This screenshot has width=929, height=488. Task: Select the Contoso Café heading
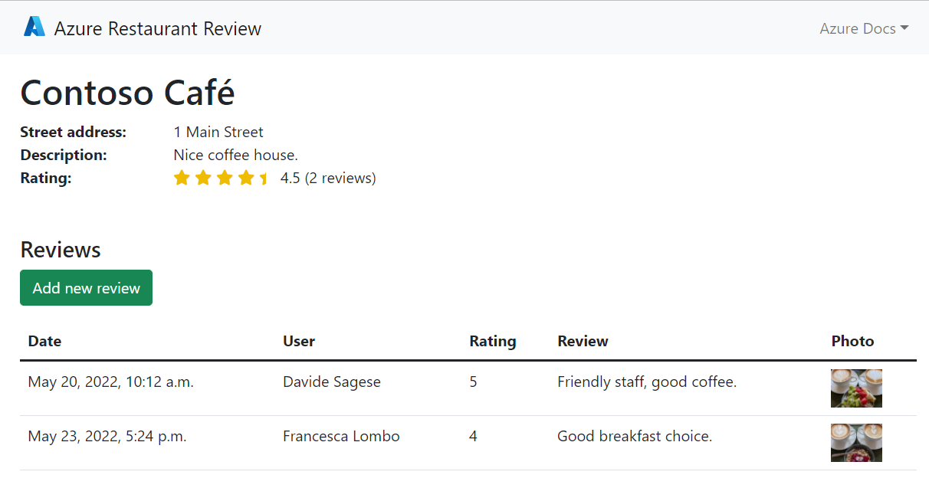click(x=127, y=93)
